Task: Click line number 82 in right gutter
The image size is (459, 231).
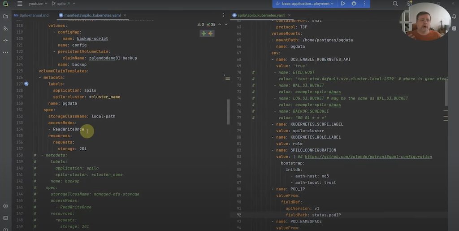Action: [239, 150]
